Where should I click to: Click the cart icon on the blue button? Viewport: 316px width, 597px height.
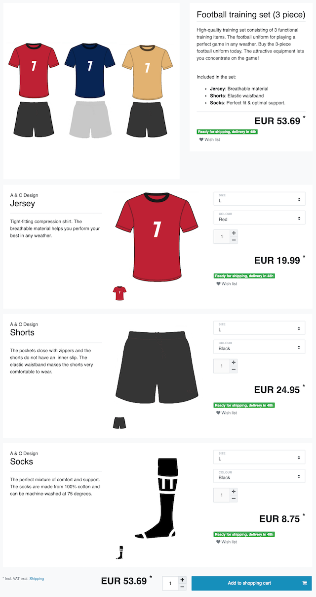coord(305,583)
